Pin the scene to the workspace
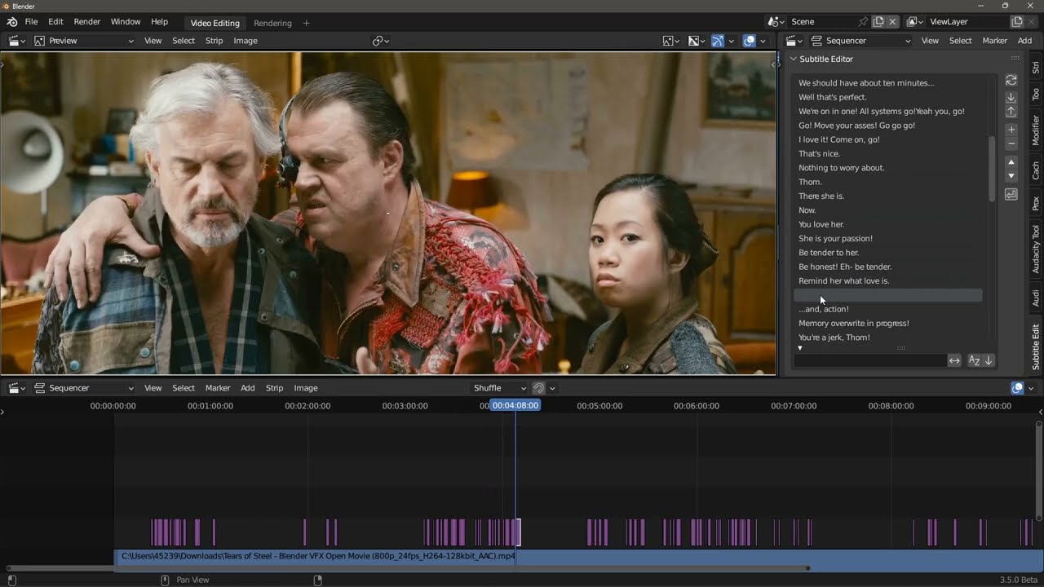The width and height of the screenshot is (1044, 587). pos(863,22)
